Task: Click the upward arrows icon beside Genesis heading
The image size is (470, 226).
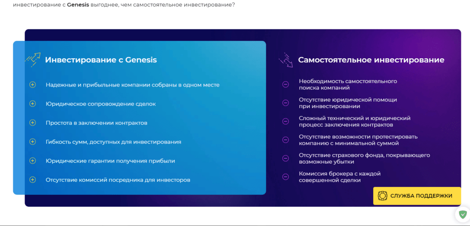Action: [33, 60]
